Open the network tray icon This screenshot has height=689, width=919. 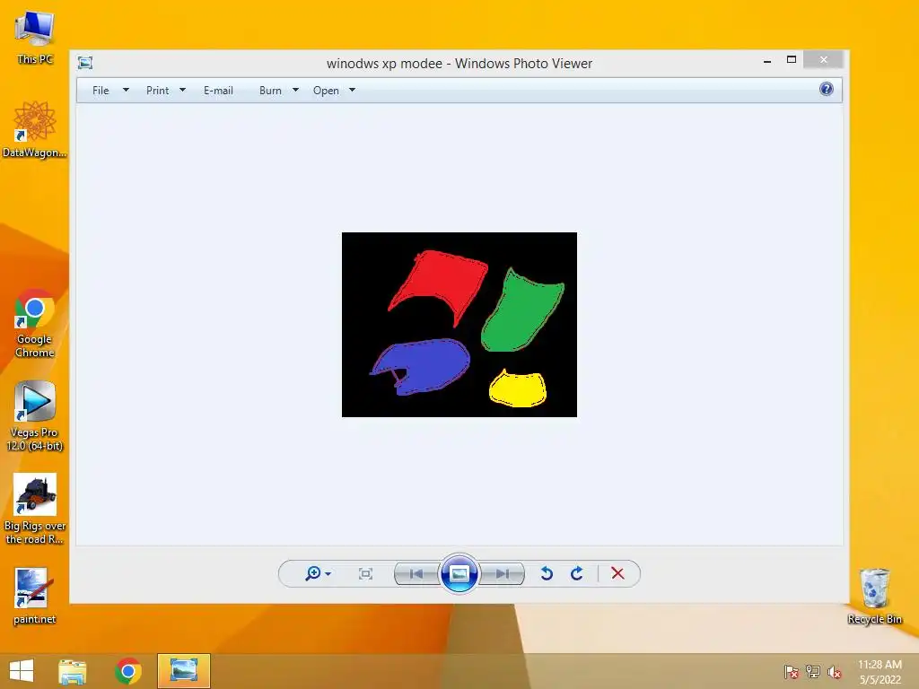click(813, 671)
